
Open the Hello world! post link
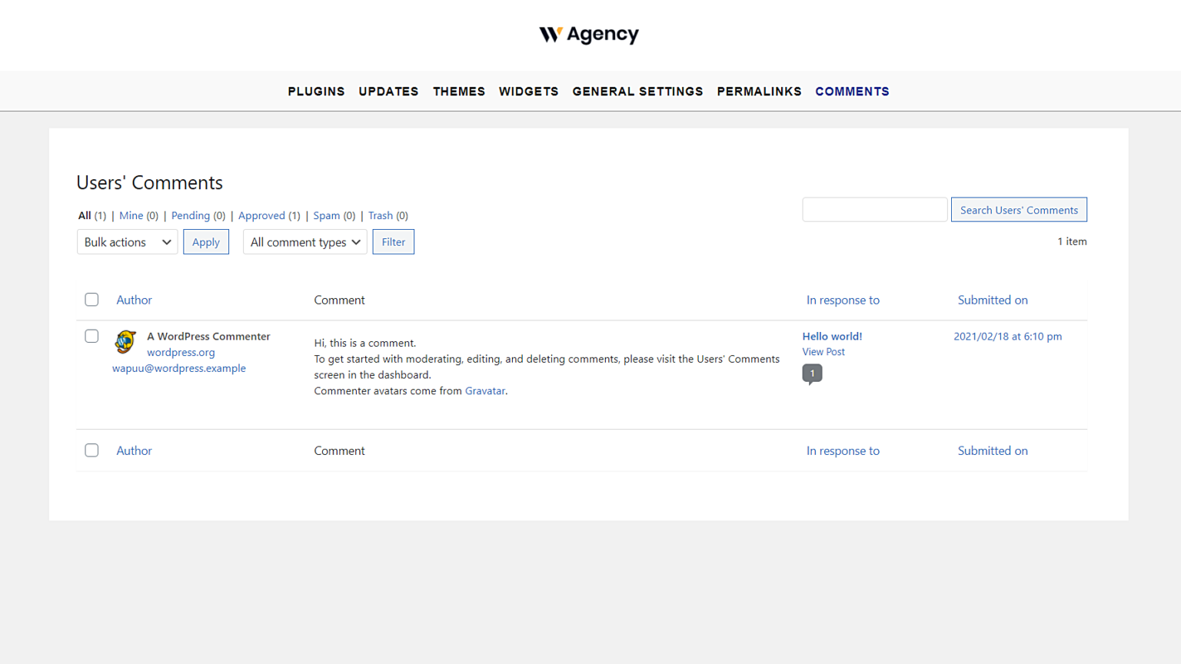point(832,337)
